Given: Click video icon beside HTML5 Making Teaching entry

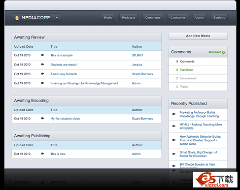Looking at the screenshot, I should pyautogui.click(x=174, y=126).
